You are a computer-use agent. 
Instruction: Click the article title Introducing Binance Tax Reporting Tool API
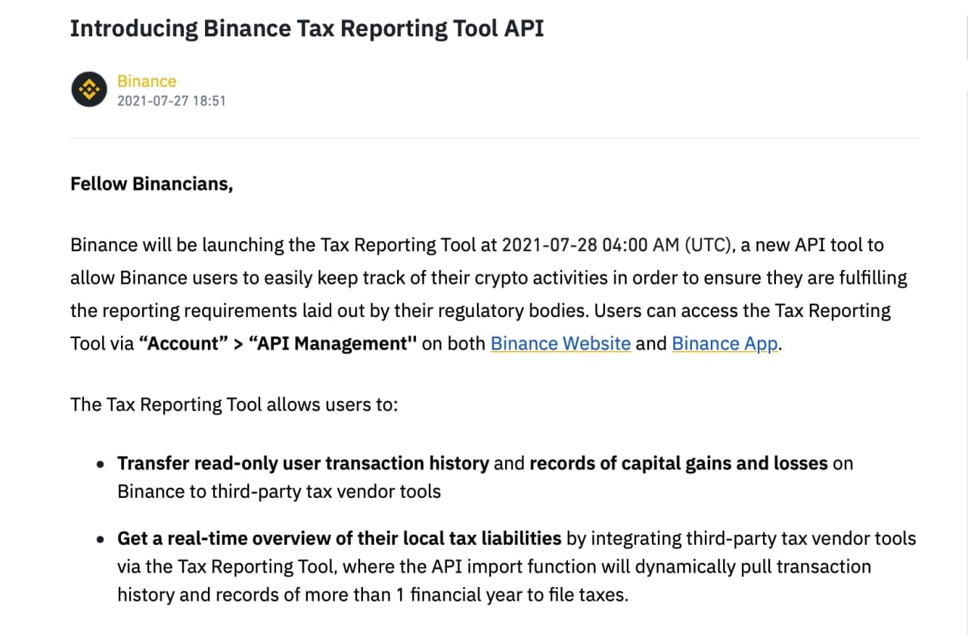coord(307,28)
